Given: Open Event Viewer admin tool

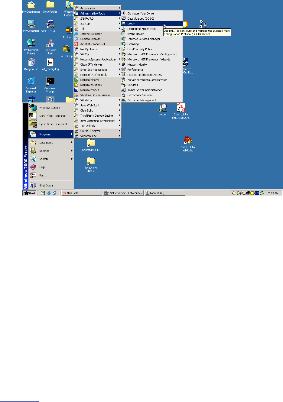Looking at the screenshot, I should coord(152,34).
